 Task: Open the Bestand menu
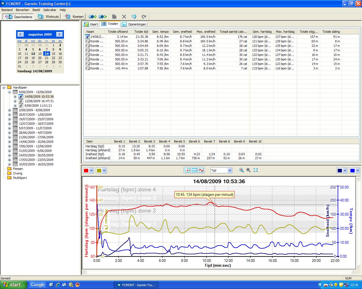tap(7, 10)
